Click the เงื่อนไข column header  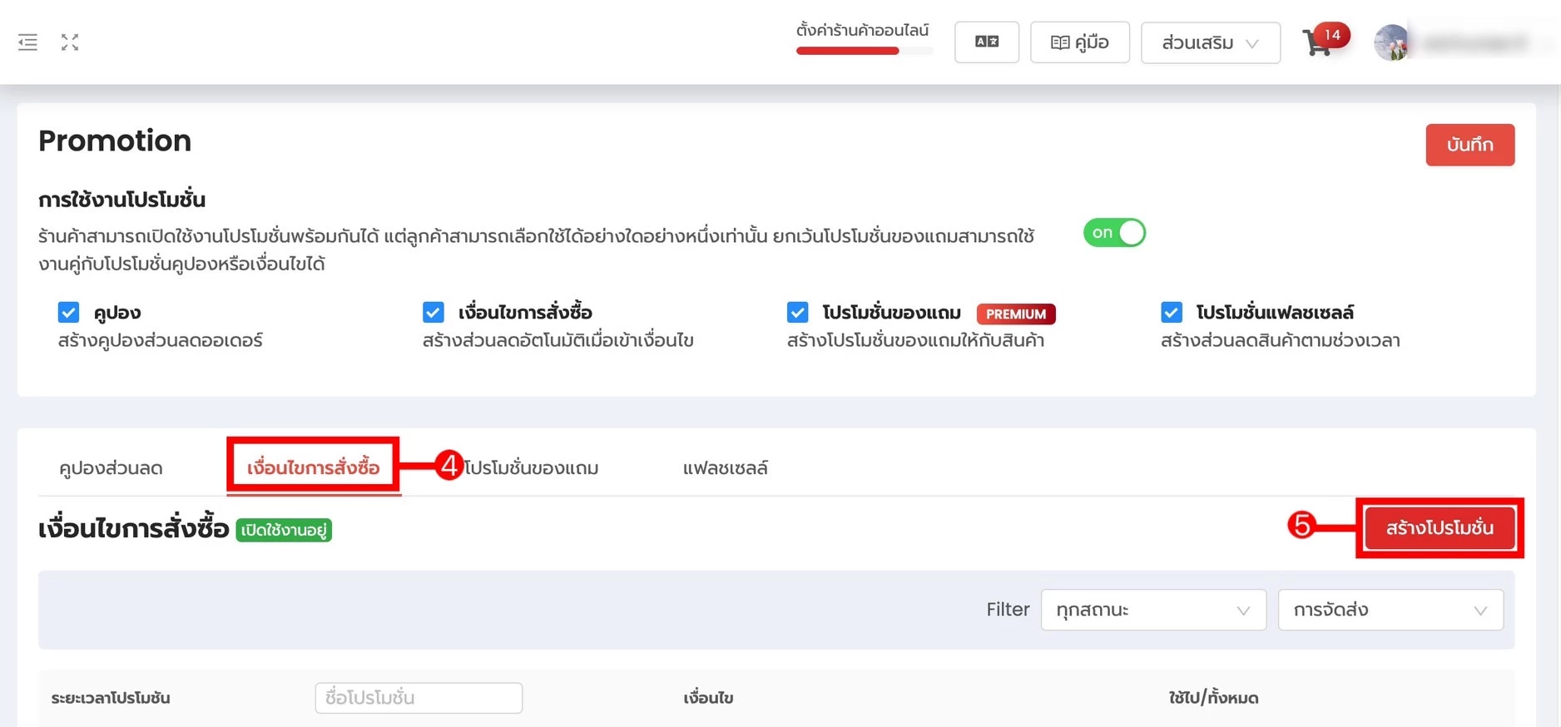[708, 698]
